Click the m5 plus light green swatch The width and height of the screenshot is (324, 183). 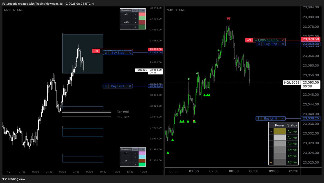click(142, 18)
